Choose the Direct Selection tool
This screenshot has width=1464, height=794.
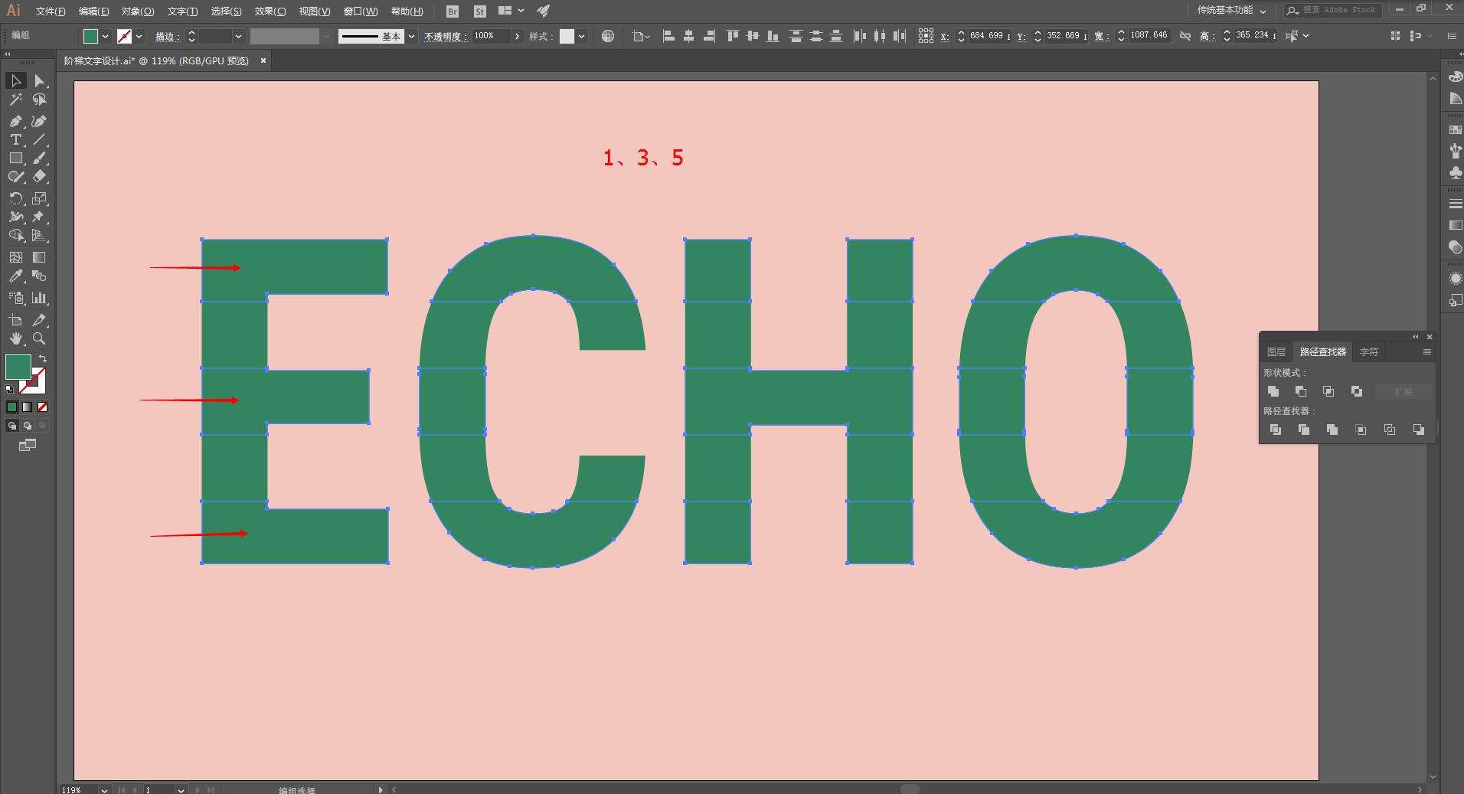point(40,80)
